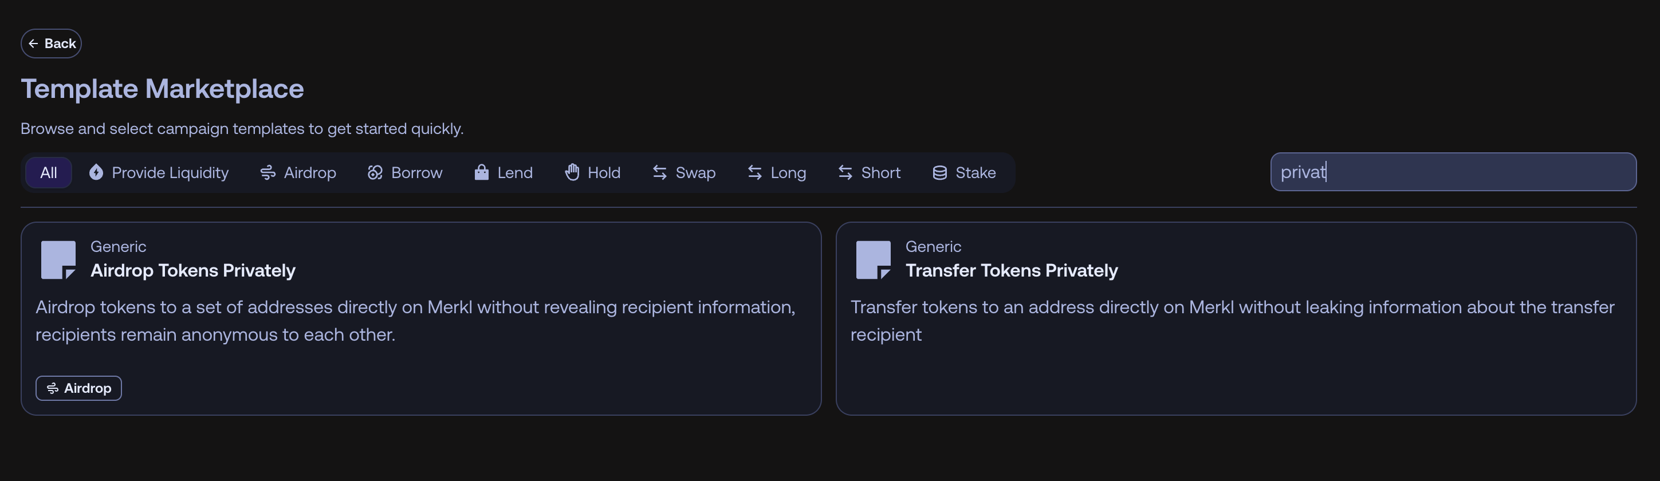The image size is (1660, 481).
Task: Click the Airdrop Tokens Privately template logo
Action: (58, 259)
